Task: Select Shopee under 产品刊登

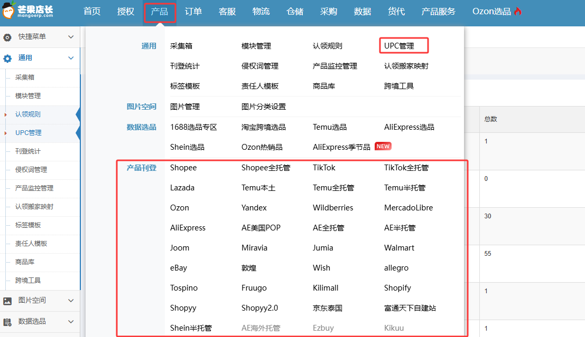Action: (x=183, y=168)
